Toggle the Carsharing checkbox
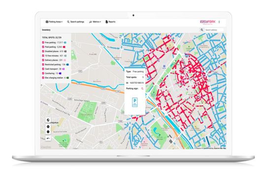Screen dimensions: 266x180 (x=43, y=73)
